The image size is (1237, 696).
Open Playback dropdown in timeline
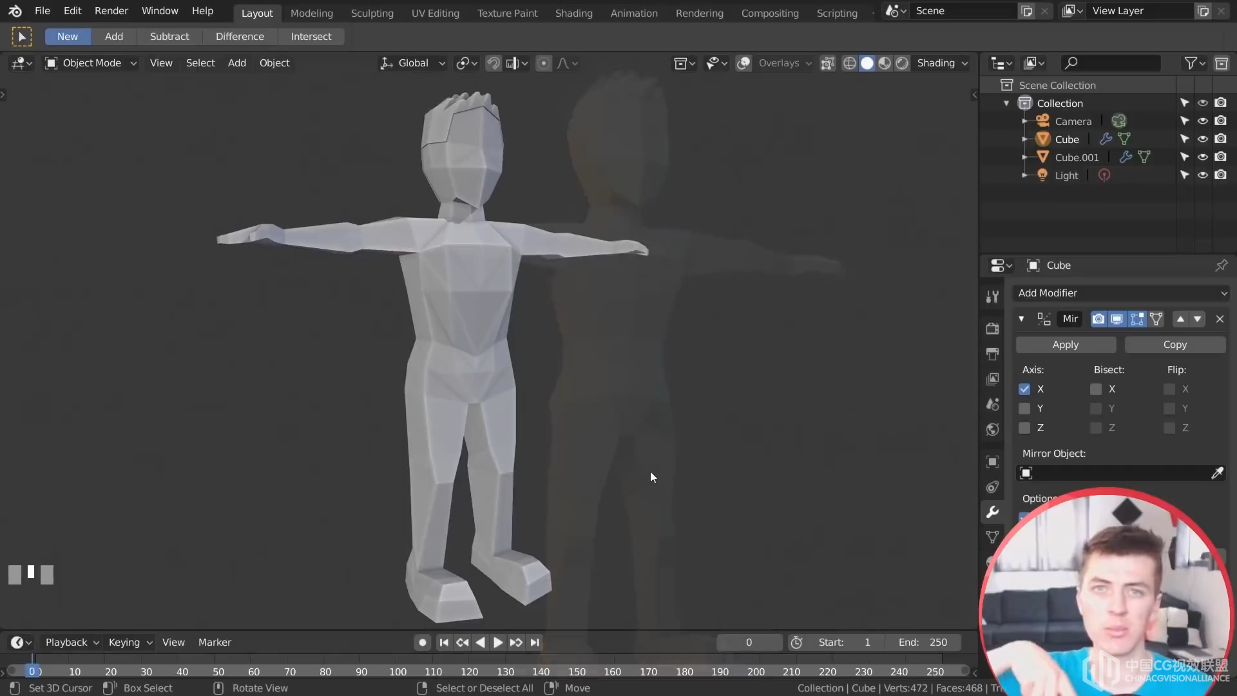coord(72,643)
